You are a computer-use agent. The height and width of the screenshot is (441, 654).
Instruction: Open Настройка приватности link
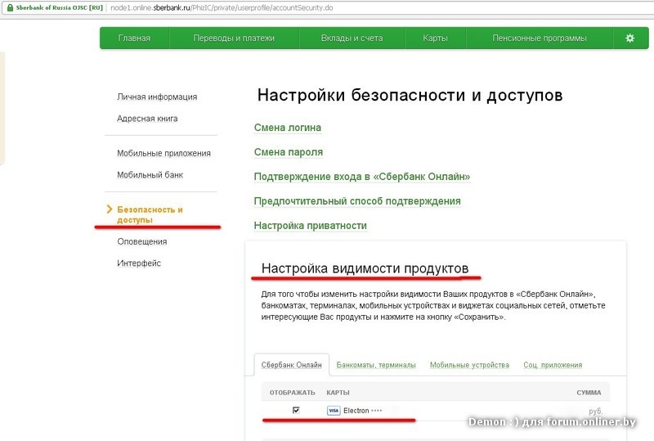pyautogui.click(x=310, y=226)
